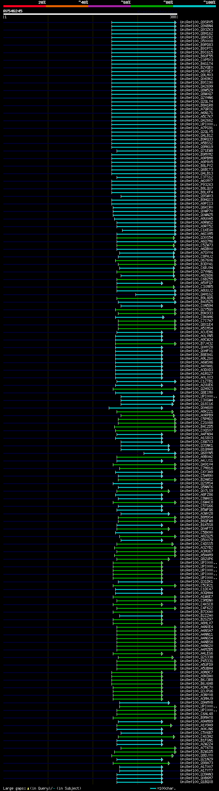Click the purple ~60% legend segment
219x791 pixels.
click(109, 6)
